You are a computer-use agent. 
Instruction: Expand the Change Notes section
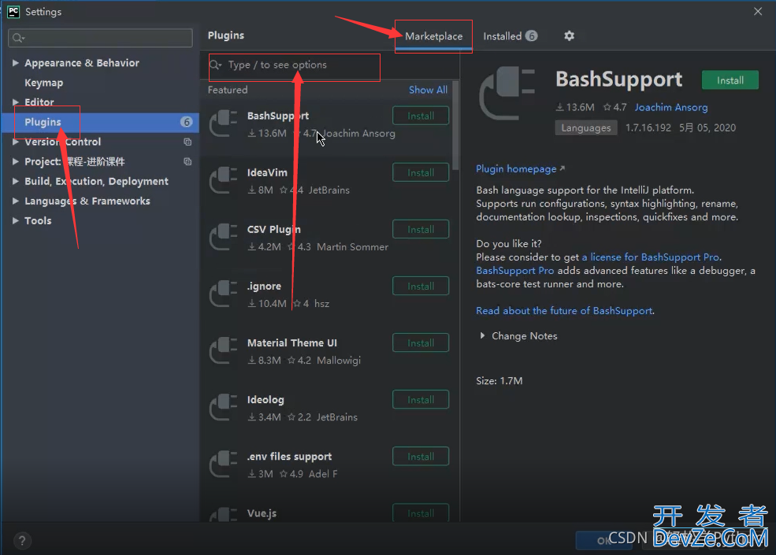[x=482, y=336]
